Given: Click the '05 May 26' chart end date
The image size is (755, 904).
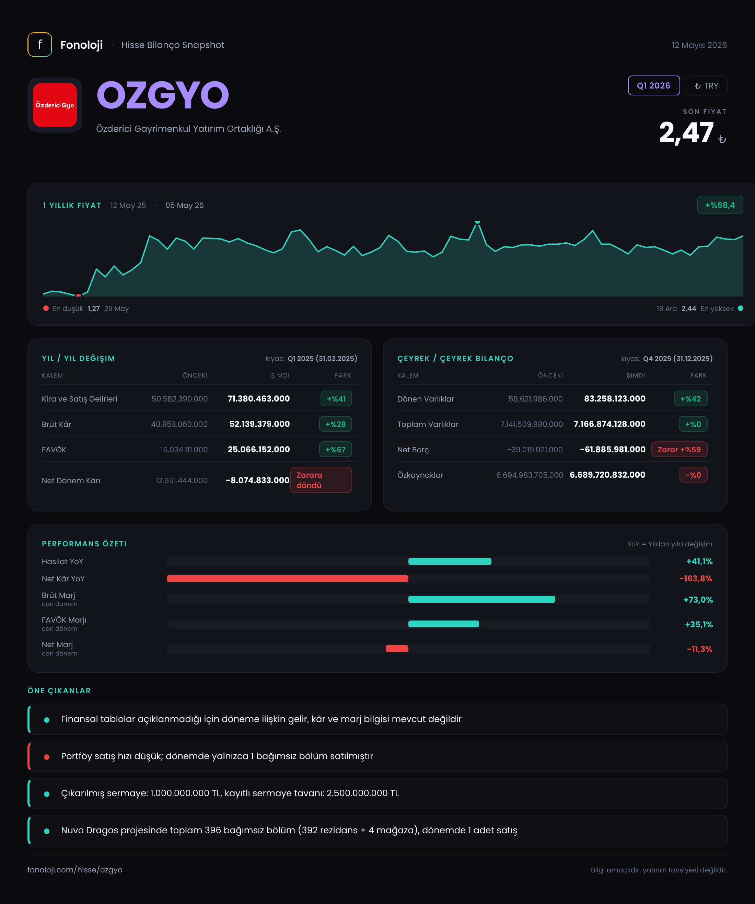Looking at the screenshot, I should (184, 205).
